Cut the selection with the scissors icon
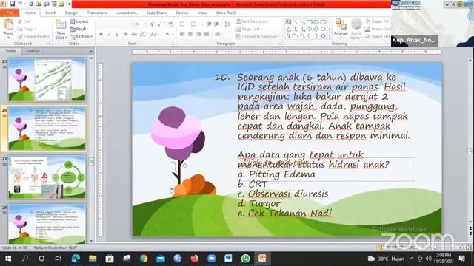 (24, 21)
